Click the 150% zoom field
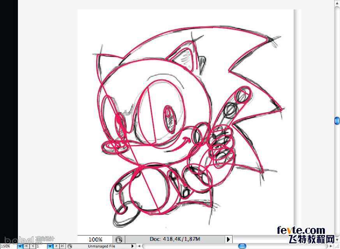This screenshot has width=340, height=249. (9, 246)
